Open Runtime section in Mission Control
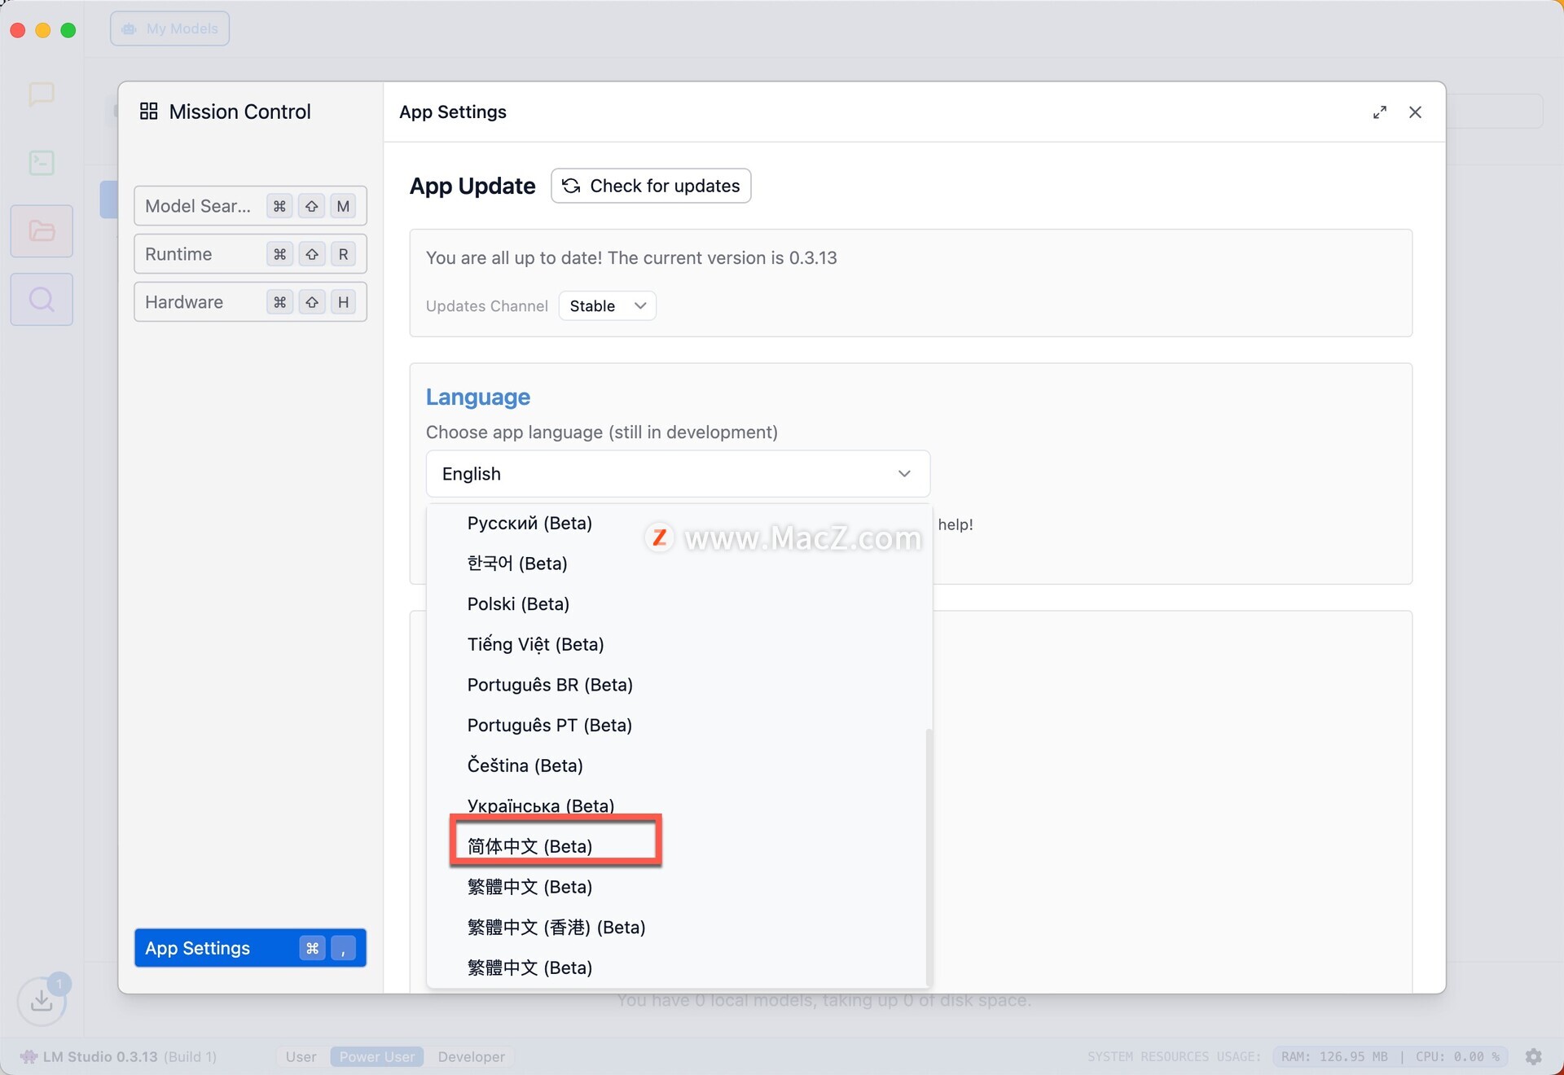Image resolution: width=1564 pixels, height=1075 pixels. pos(250,254)
